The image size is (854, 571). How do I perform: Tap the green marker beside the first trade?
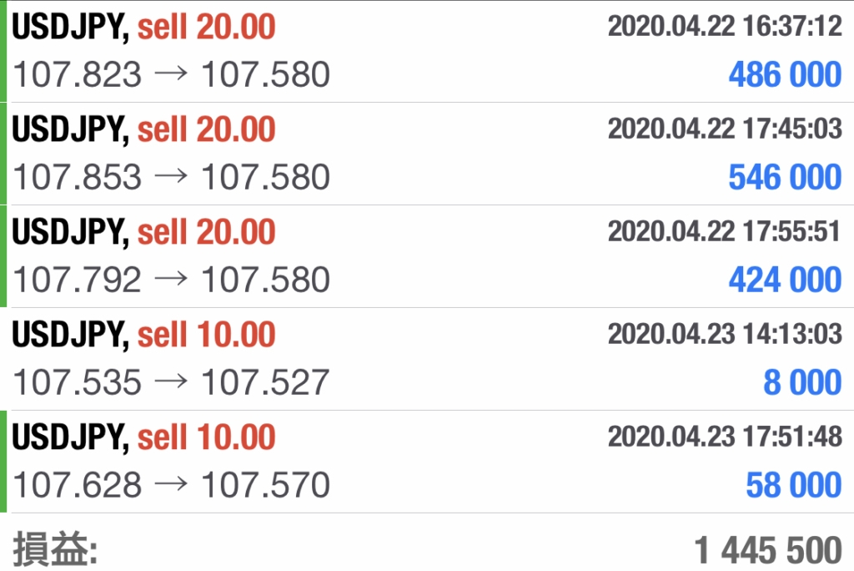point(3,51)
